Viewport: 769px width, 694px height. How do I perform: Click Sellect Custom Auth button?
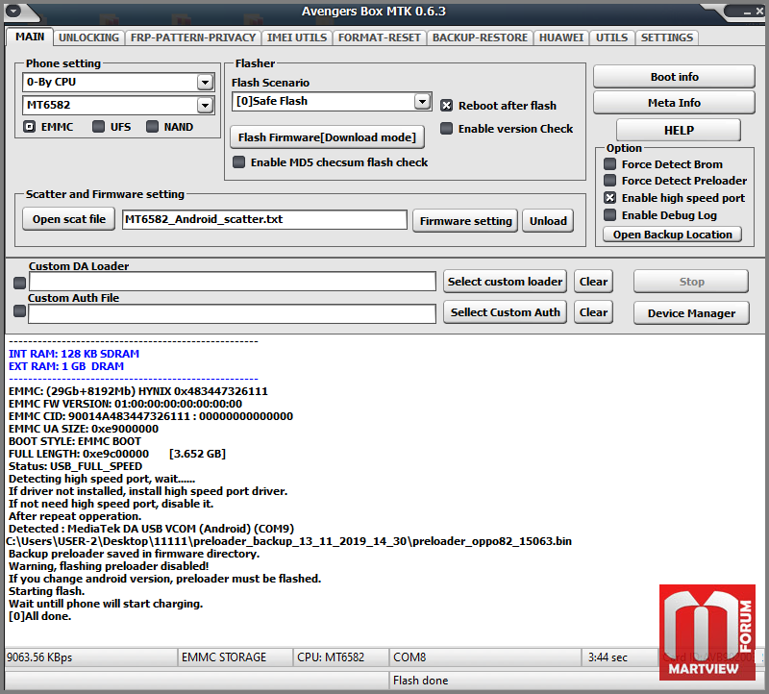point(506,312)
